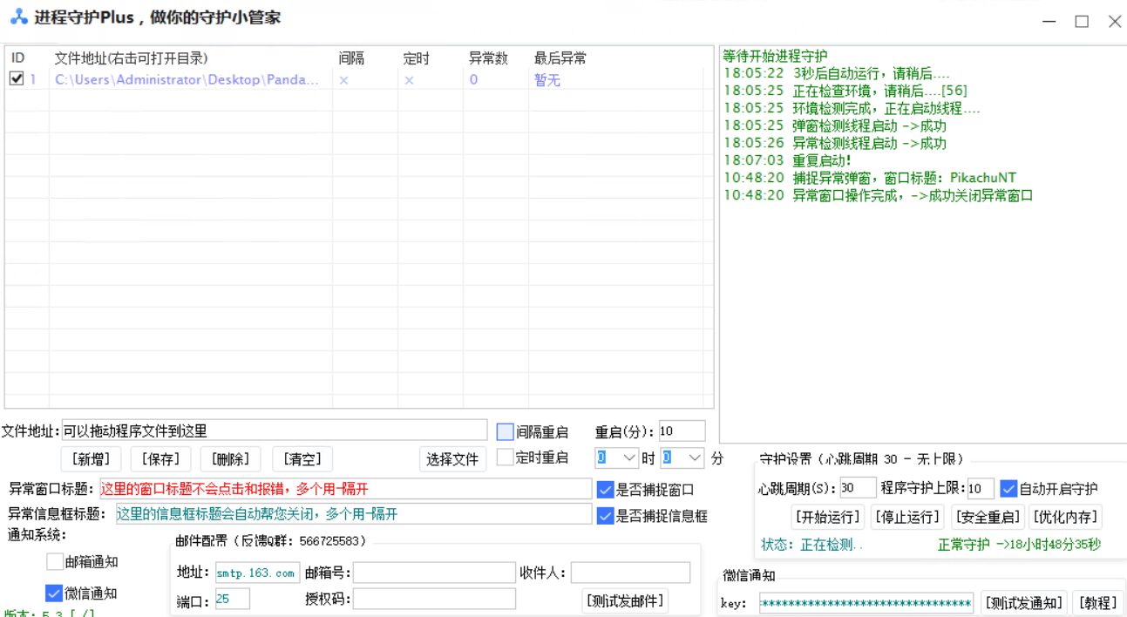Click the 文件地址 column header
The image size is (1127, 617).
[x=131, y=58]
